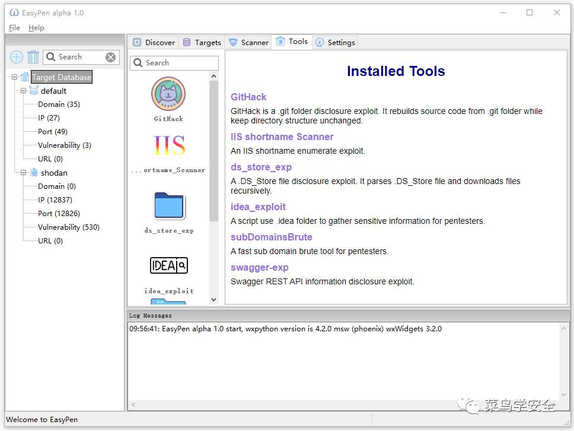This screenshot has width=574, height=431.
Task: Click the 09:56:41 log message line
Action: click(285, 329)
